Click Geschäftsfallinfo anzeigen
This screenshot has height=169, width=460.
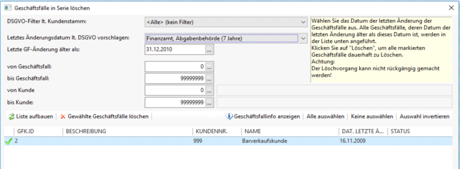263,117
